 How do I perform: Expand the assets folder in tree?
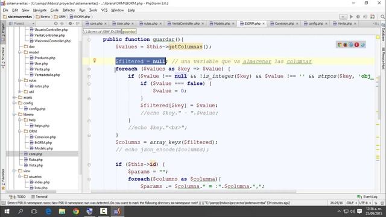[x=14, y=98]
